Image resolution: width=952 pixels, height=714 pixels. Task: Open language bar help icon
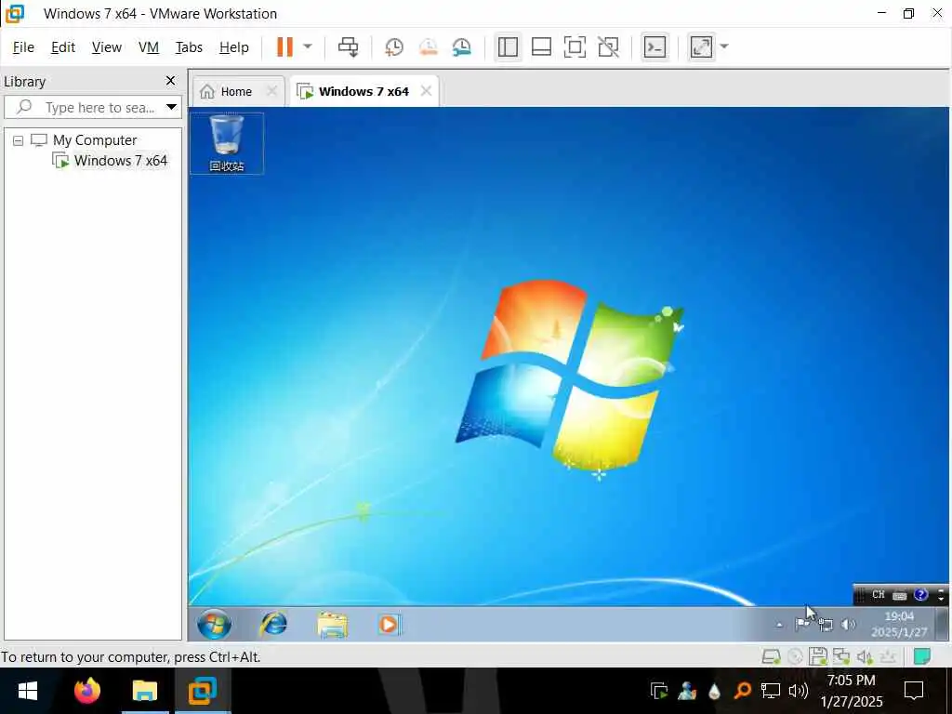click(x=921, y=595)
